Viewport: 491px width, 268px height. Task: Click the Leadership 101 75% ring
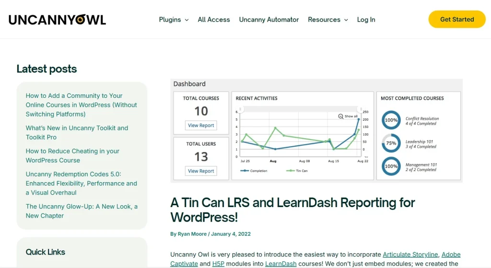tap(391, 143)
